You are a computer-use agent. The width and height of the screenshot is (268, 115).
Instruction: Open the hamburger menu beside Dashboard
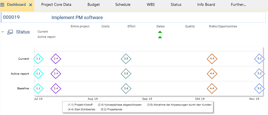coord(3,5)
